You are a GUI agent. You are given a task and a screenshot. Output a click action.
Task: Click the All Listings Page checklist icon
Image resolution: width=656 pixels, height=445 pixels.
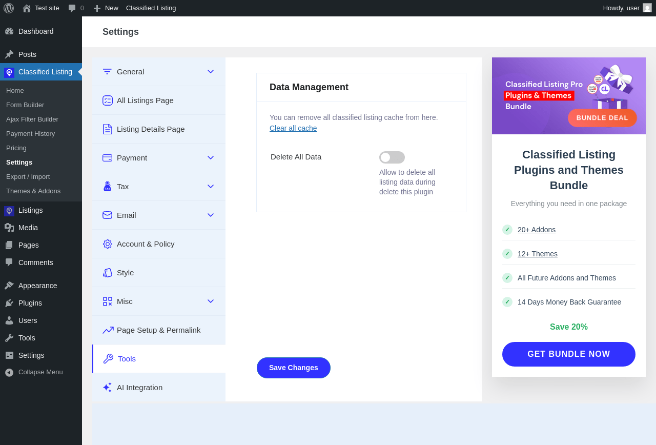click(x=107, y=100)
